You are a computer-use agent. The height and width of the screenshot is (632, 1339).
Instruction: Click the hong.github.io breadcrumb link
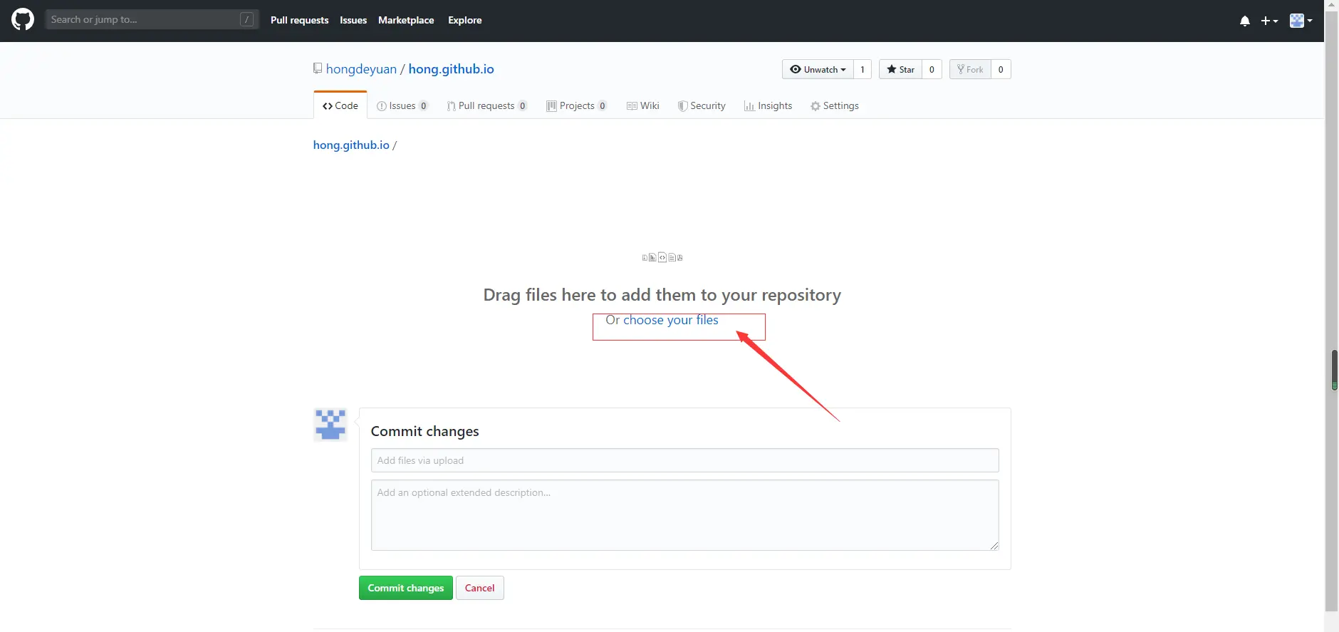351,145
